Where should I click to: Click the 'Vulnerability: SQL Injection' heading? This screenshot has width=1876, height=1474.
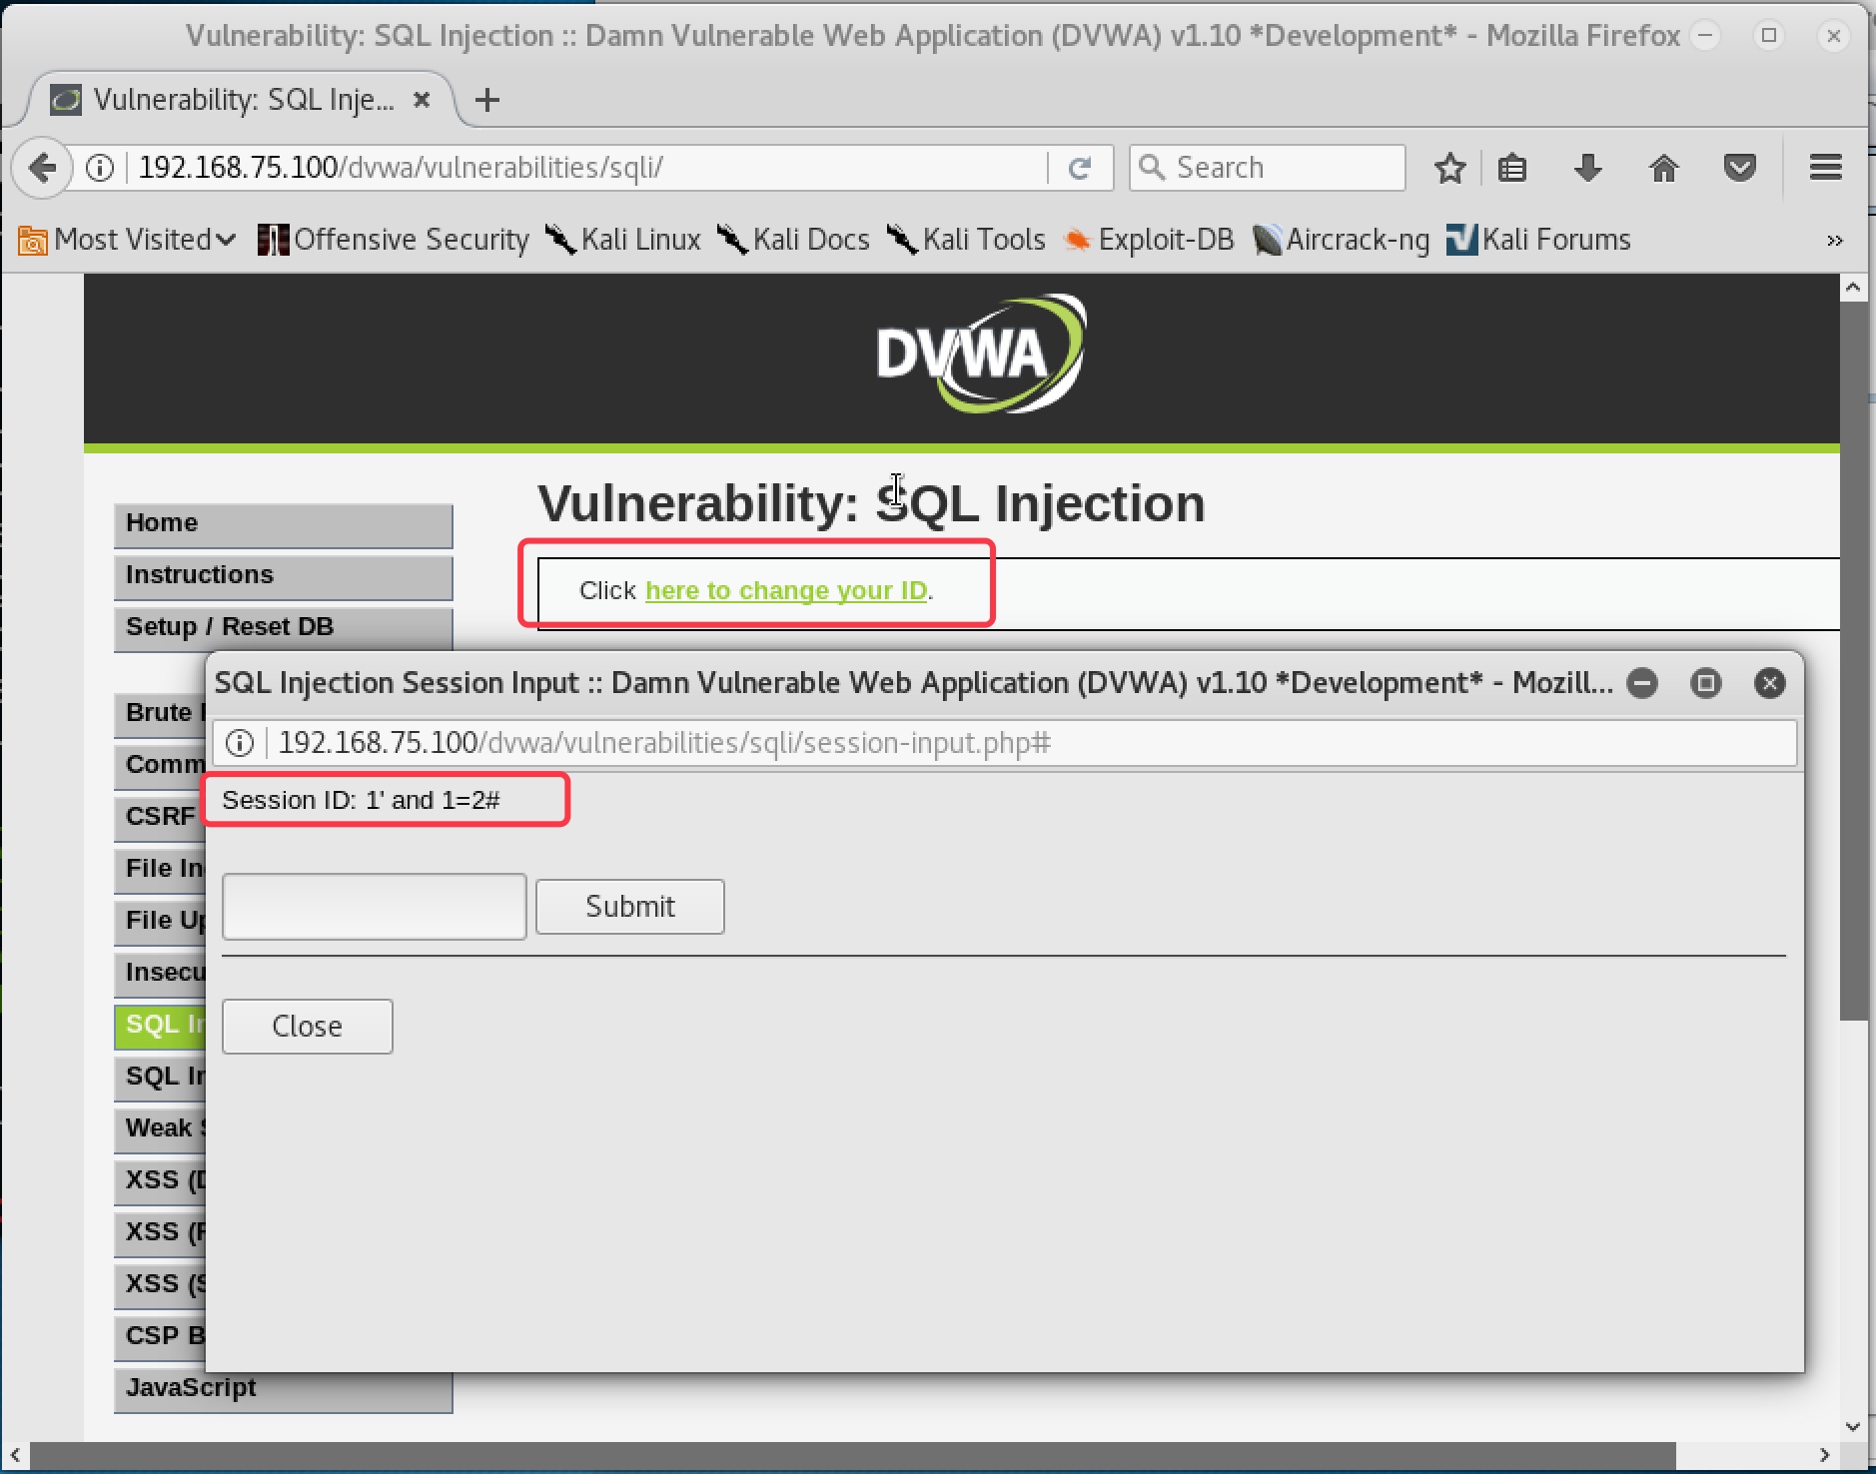pyautogui.click(x=872, y=503)
